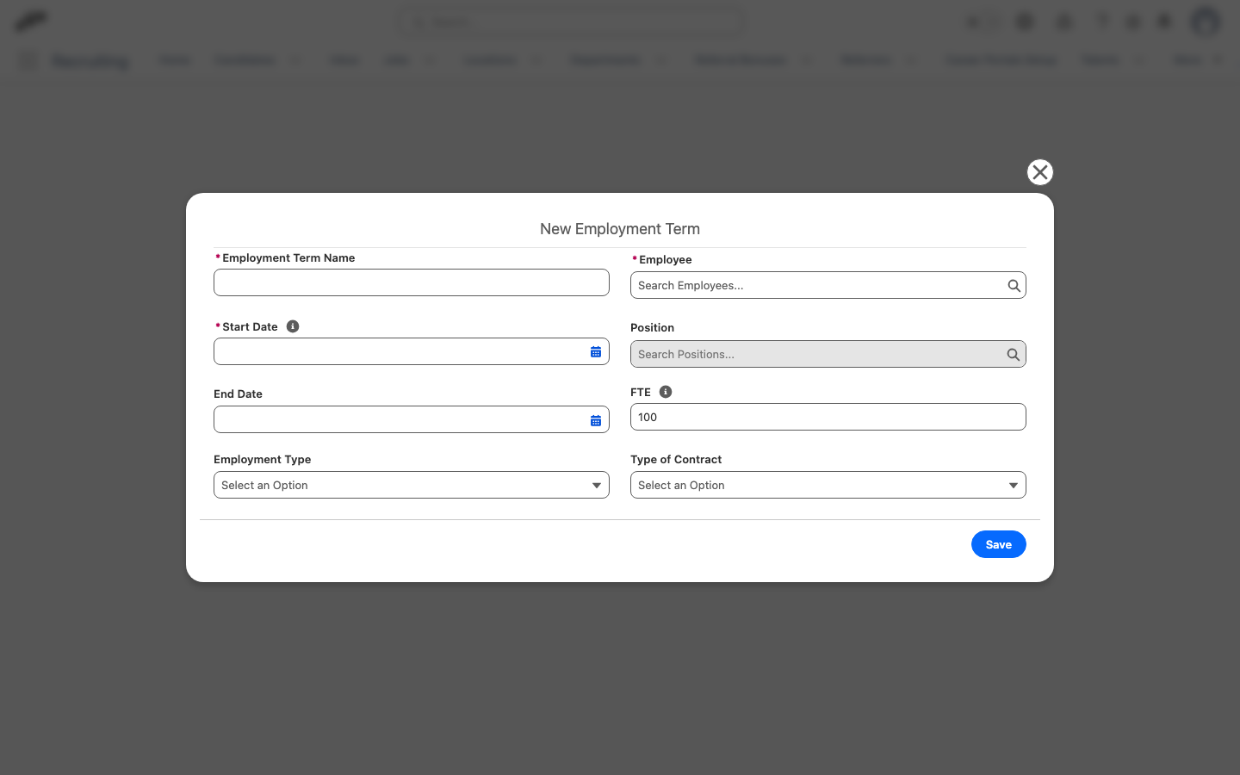Click inside the Start Date text box
The width and height of the screenshot is (1240, 775).
coord(412,351)
